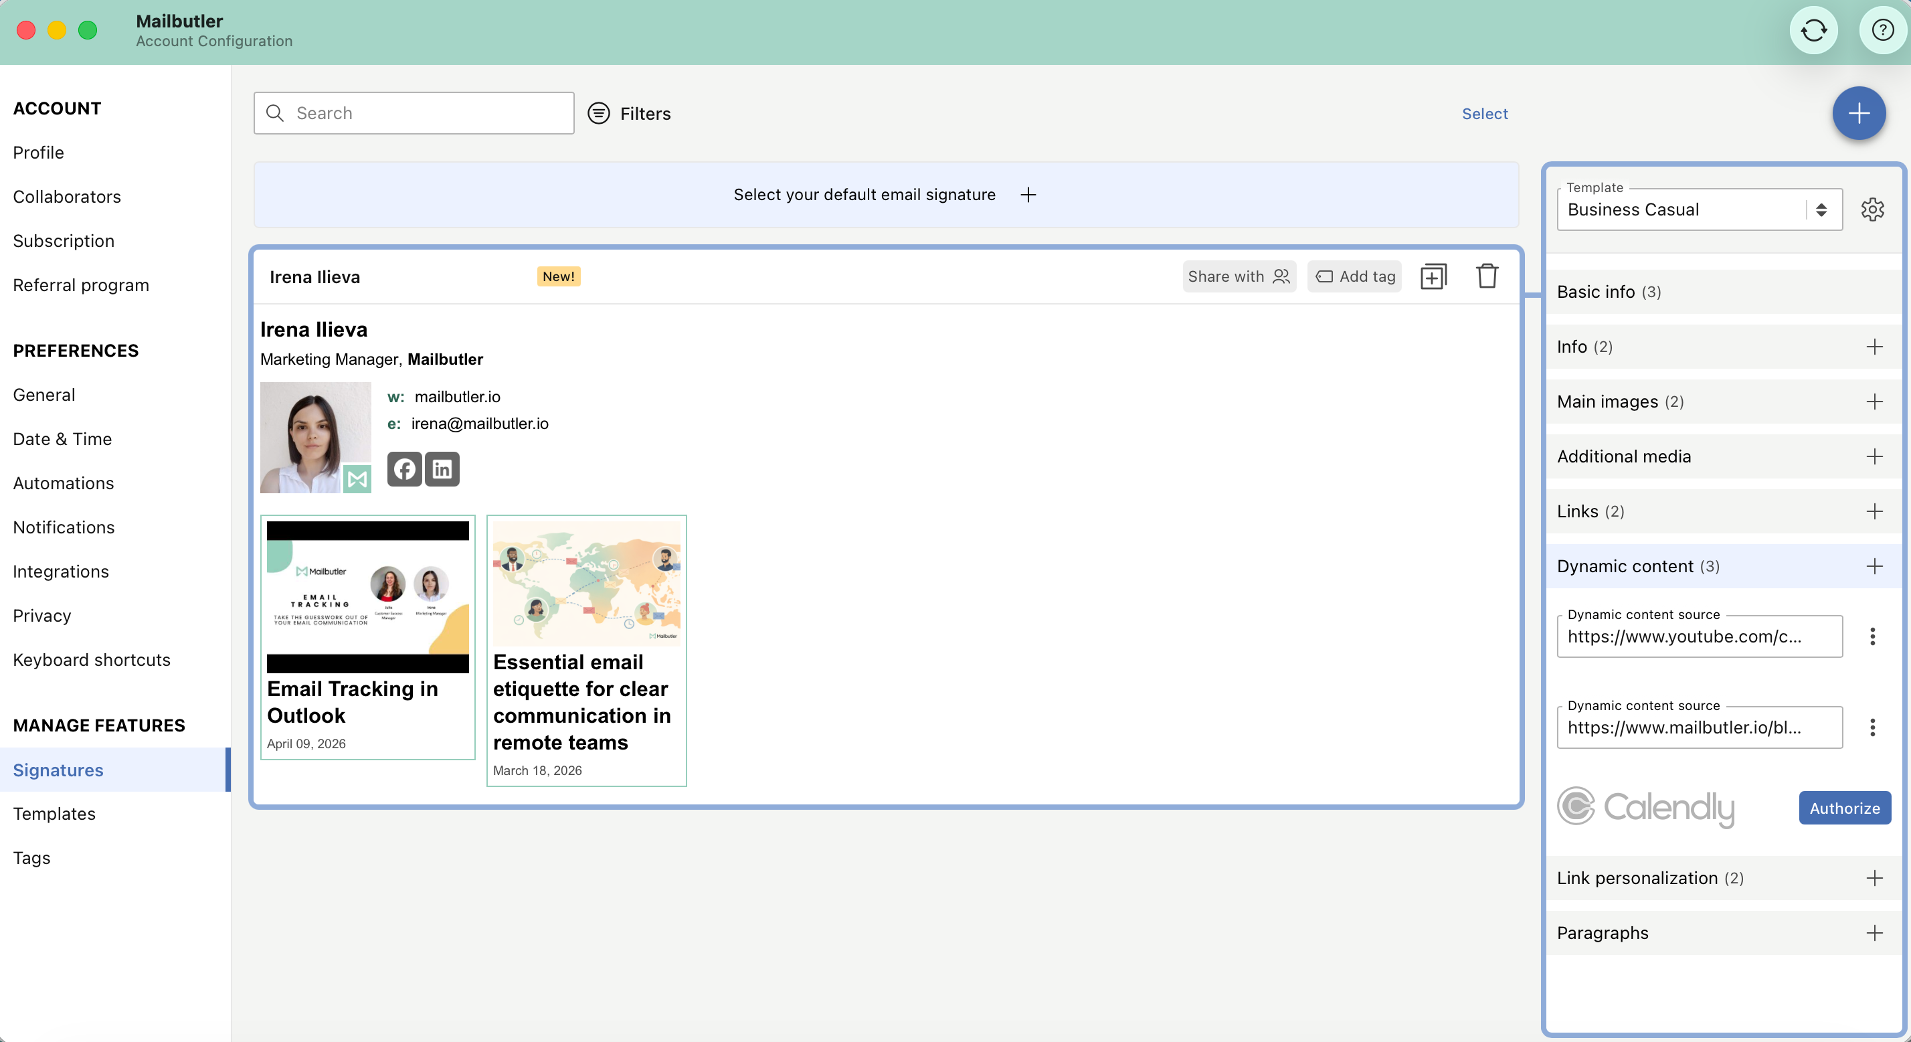Open the help question mark icon
1911x1042 pixels.
point(1882,30)
